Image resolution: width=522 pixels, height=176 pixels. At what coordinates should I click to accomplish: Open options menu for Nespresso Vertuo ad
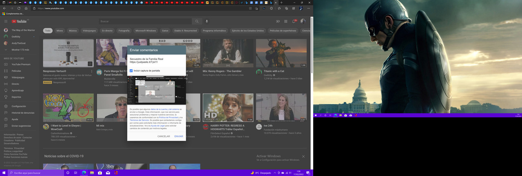point(91,72)
